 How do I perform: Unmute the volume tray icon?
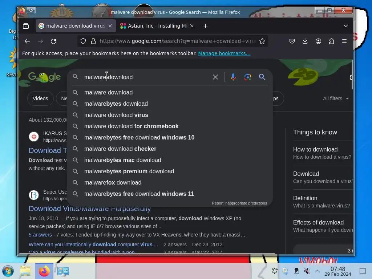[x=307, y=271]
